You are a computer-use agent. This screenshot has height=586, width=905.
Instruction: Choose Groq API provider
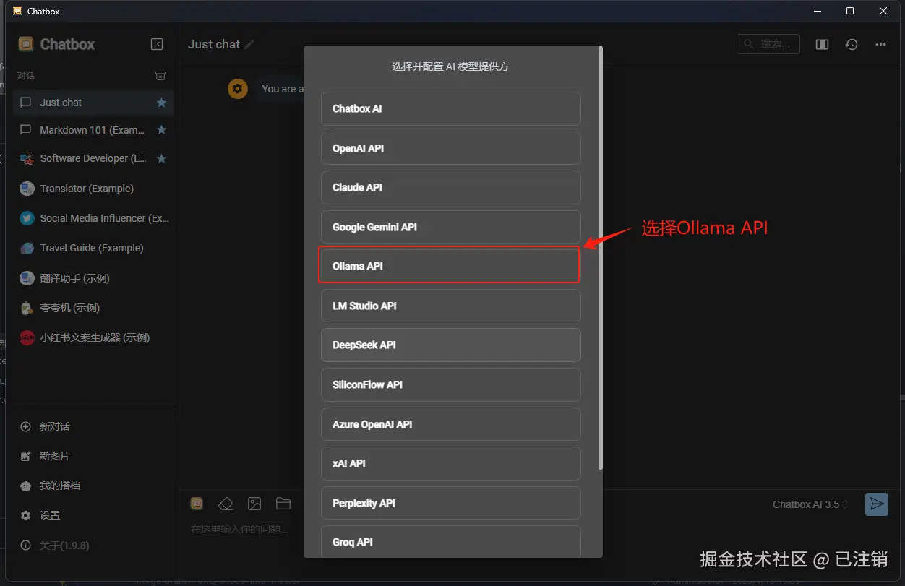(x=450, y=541)
